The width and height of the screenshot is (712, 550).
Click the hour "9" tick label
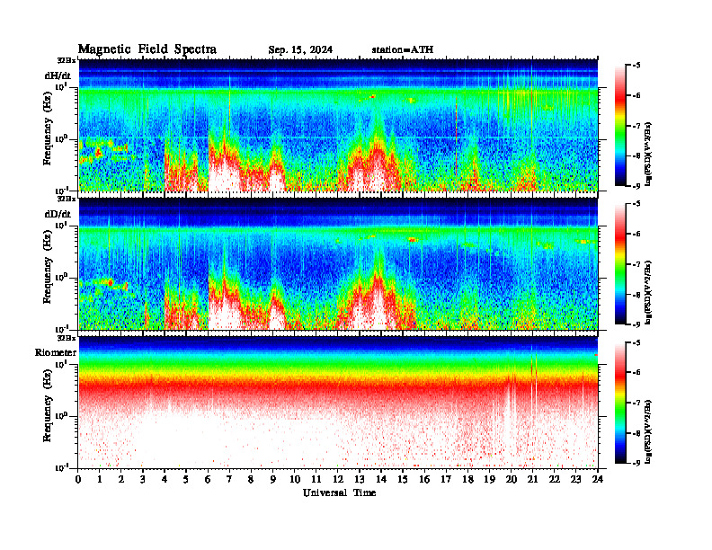click(x=272, y=479)
